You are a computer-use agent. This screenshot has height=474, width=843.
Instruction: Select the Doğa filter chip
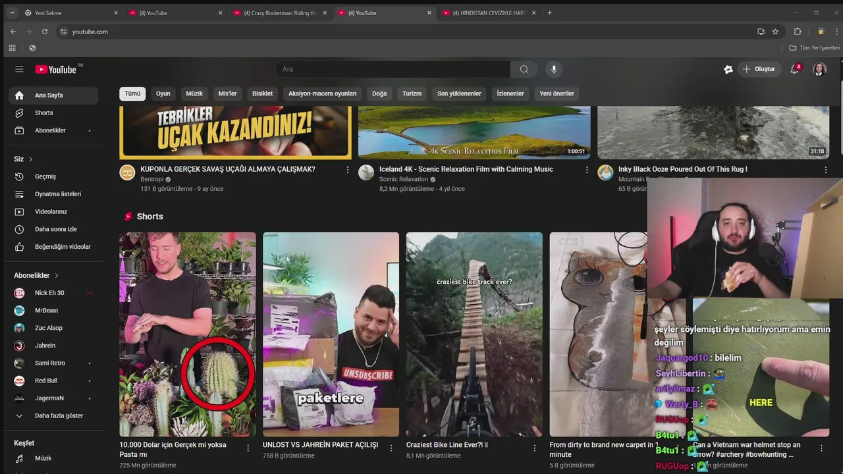tap(379, 93)
